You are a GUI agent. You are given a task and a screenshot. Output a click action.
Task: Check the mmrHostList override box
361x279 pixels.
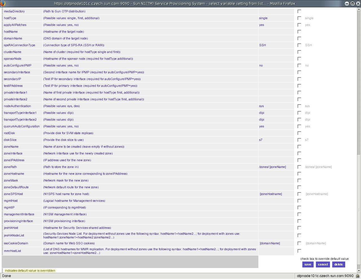[299, 251]
